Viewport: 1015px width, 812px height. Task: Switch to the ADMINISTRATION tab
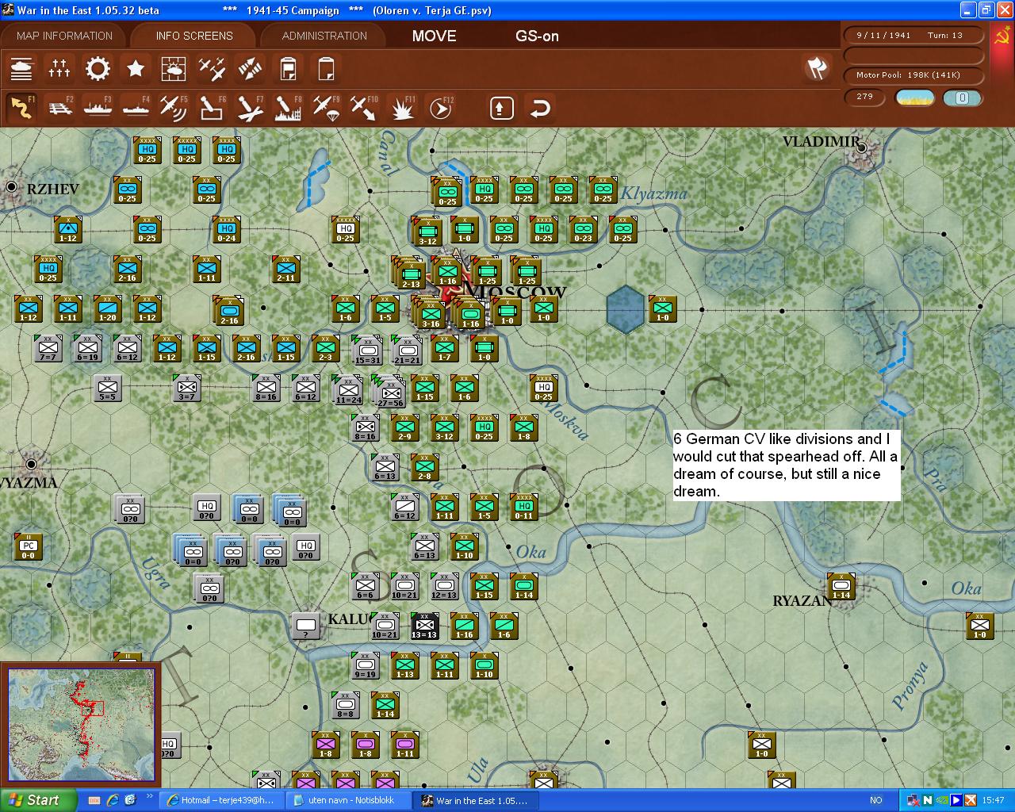coord(324,36)
